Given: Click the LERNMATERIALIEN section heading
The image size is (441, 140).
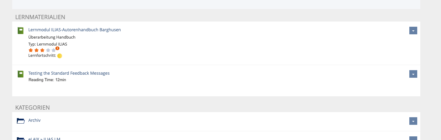Looking at the screenshot, I should (x=40, y=17).
